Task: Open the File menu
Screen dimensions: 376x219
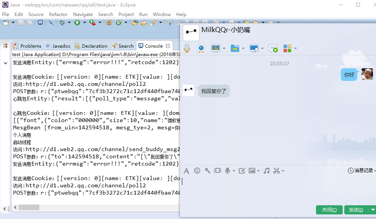Action: [x=5, y=14]
